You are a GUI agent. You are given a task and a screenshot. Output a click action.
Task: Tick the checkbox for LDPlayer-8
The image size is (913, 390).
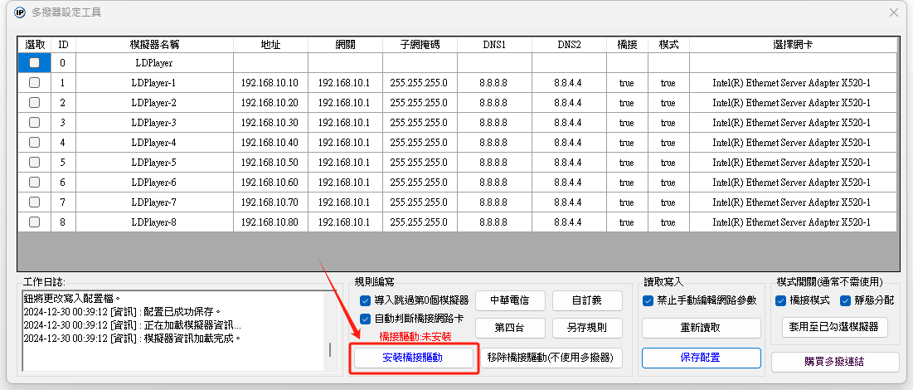click(34, 222)
